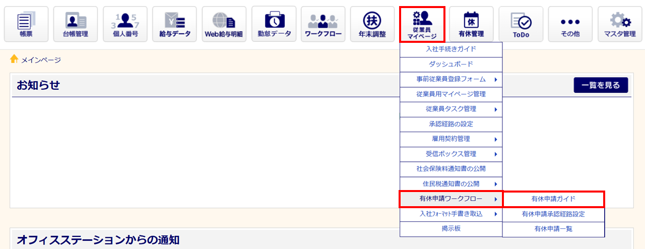Select 社会保険料通知書の公開 menu entry
The height and width of the screenshot is (249, 645).
(451, 169)
